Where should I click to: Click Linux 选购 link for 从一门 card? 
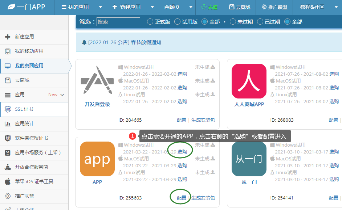334,179
